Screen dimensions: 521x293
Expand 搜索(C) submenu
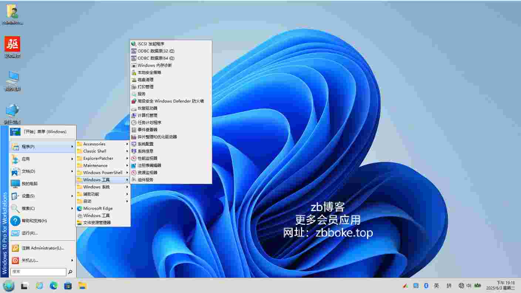click(x=72, y=208)
